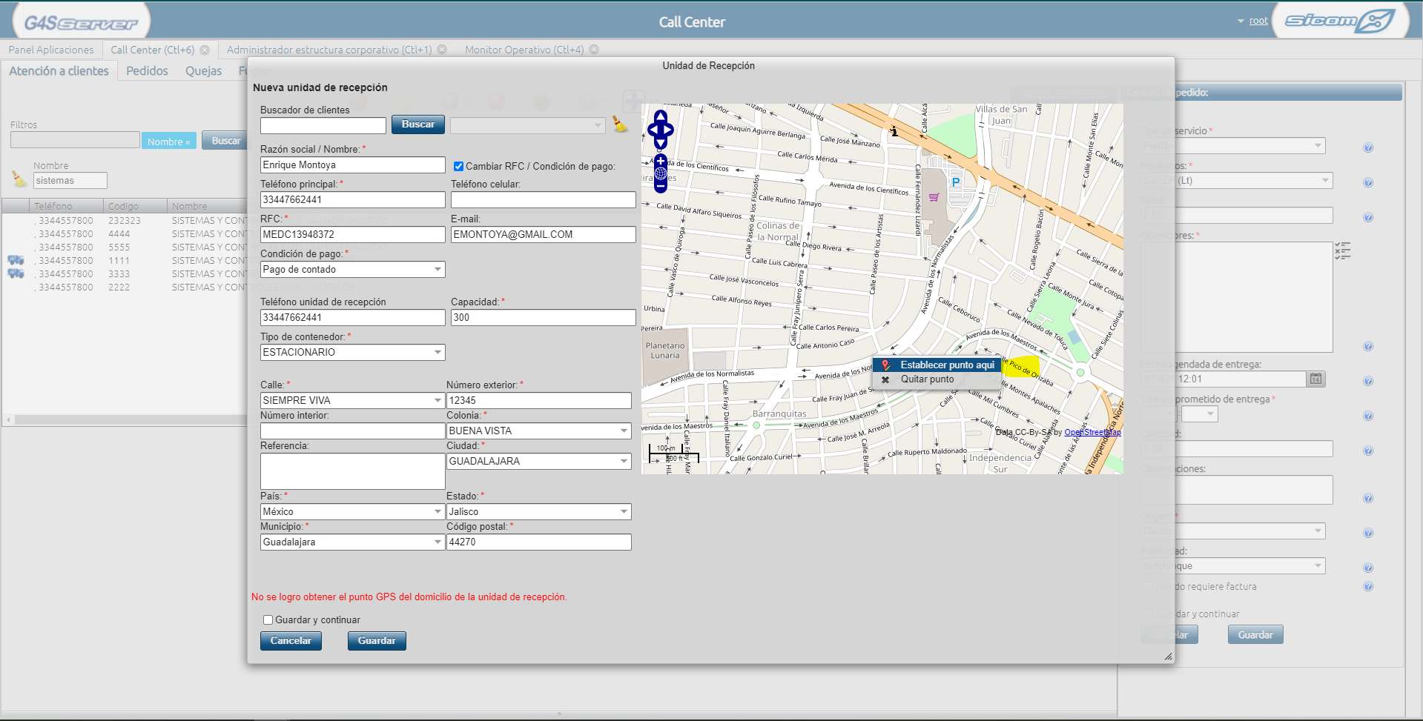Clear client search with the broom icon
Image resolution: width=1423 pixels, height=721 pixels.
[620, 124]
